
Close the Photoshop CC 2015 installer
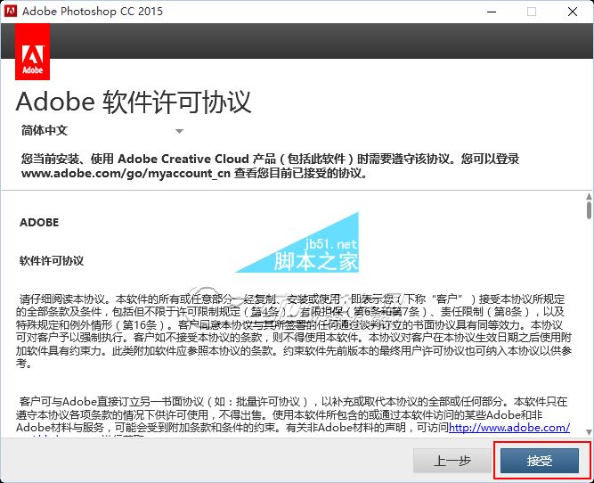(573, 12)
